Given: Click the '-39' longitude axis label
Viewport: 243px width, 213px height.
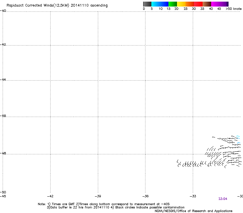Looking at the screenshot, I should point(98,196).
